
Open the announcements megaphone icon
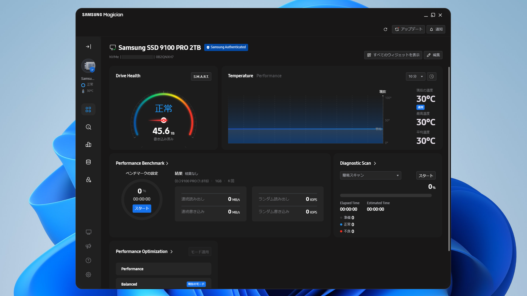coord(88,246)
